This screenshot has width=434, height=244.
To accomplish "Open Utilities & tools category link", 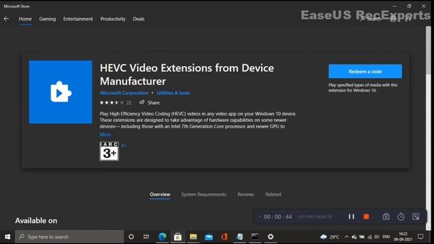I will [174, 93].
